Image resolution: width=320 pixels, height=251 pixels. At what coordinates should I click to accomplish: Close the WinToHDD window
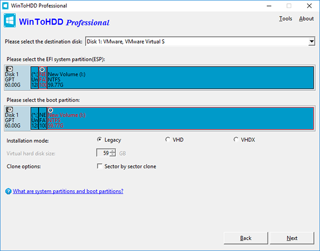[x=309, y=6]
